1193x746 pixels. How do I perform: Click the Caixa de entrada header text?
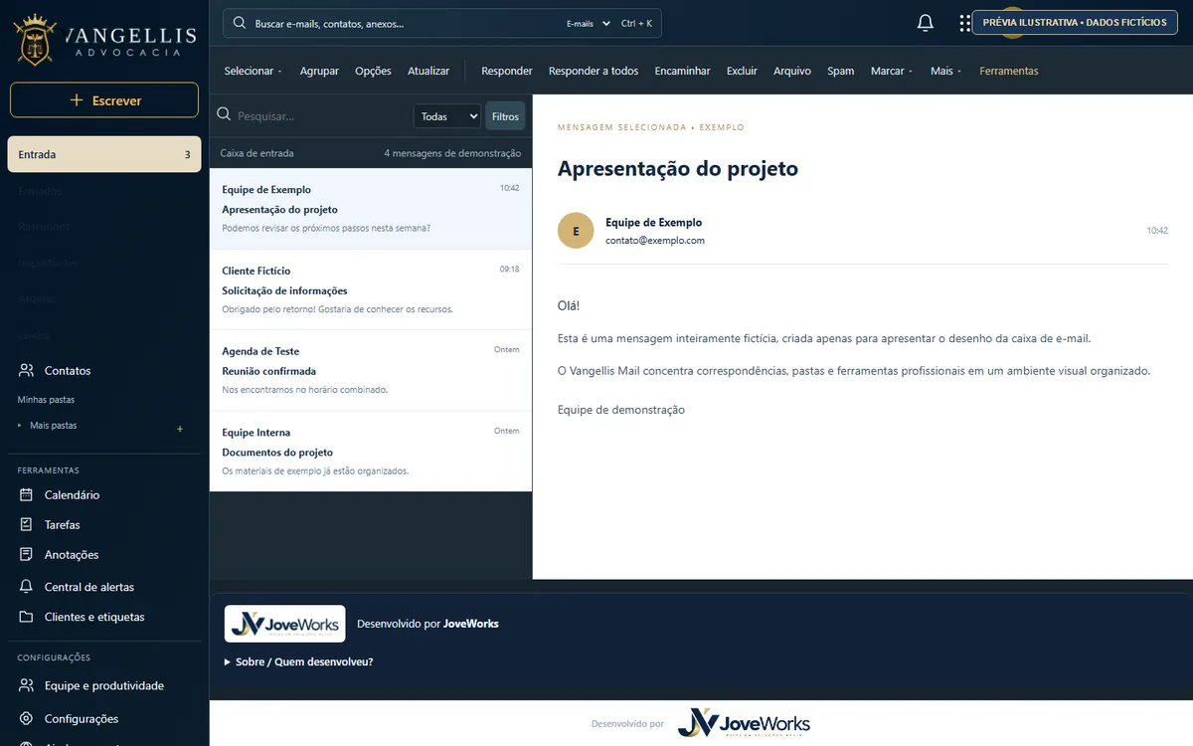tap(256, 153)
